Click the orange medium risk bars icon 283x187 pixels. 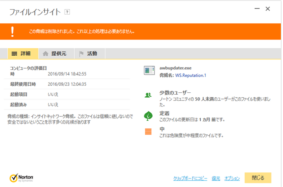point(148,132)
